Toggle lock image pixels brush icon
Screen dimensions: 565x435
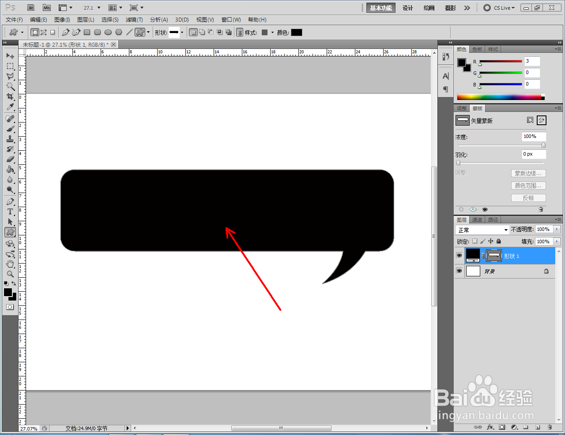[482, 241]
